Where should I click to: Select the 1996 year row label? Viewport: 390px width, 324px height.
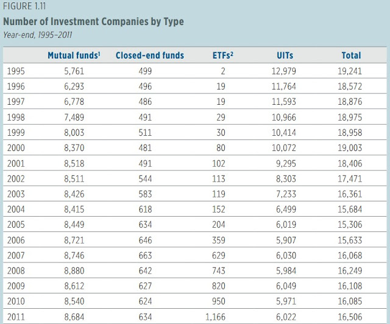[16, 86]
